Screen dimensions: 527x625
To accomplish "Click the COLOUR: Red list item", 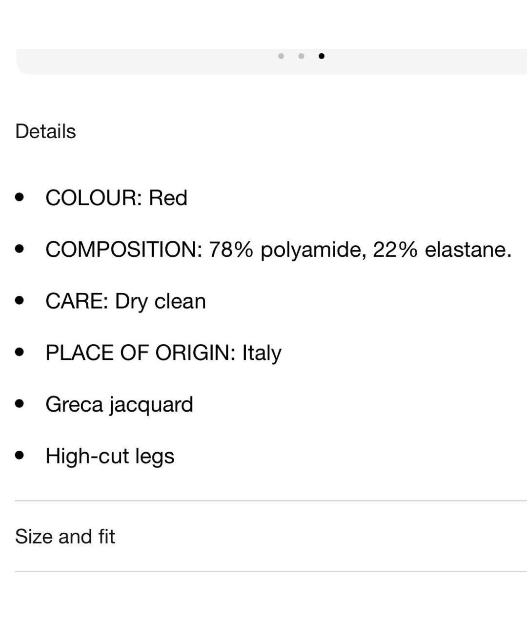I will 116,198.
